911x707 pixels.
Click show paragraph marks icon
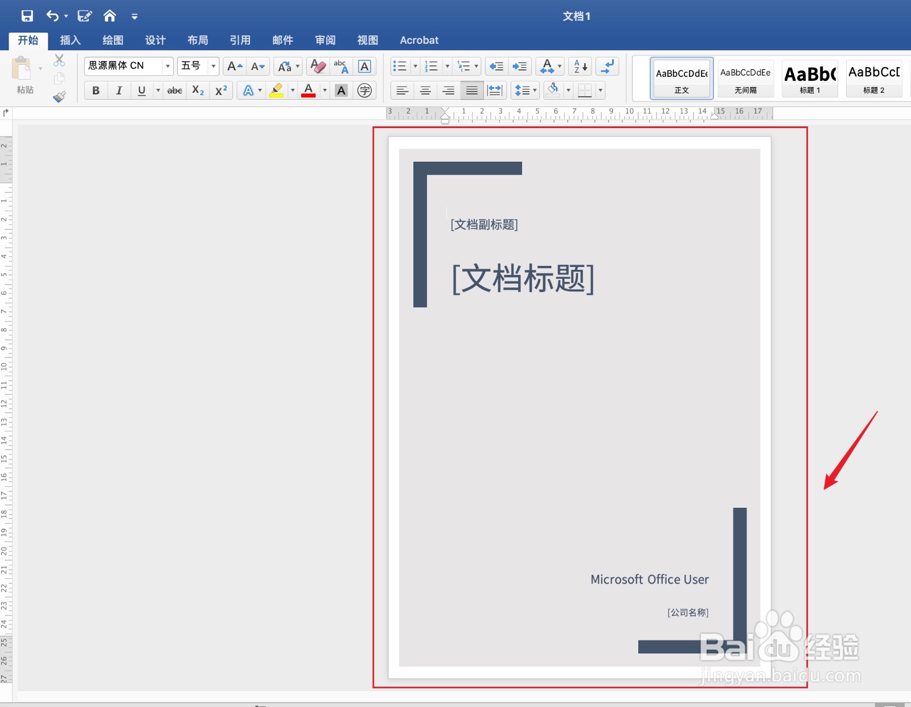[608, 66]
